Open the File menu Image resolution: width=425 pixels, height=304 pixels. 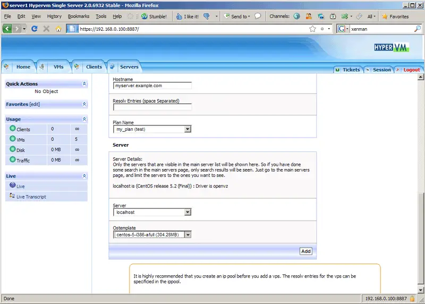click(x=7, y=16)
